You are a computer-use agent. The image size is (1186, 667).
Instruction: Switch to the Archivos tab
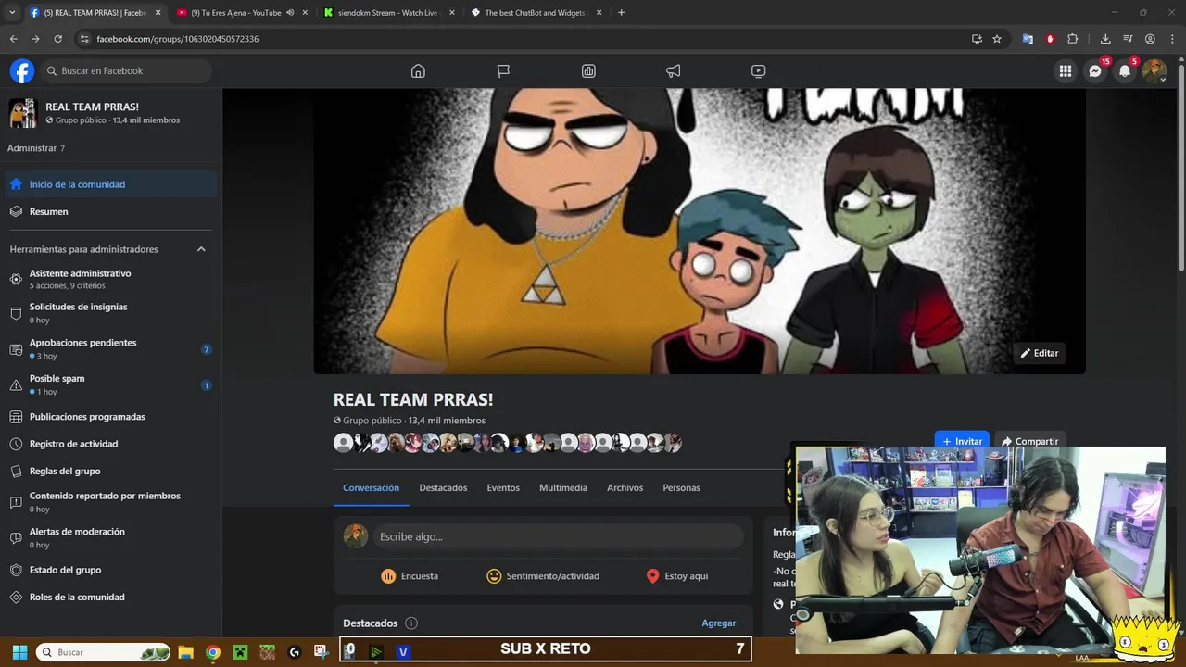625,487
